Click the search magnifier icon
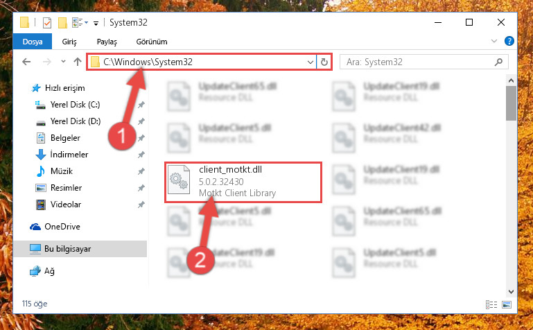This screenshot has height=330, width=533. click(x=498, y=62)
